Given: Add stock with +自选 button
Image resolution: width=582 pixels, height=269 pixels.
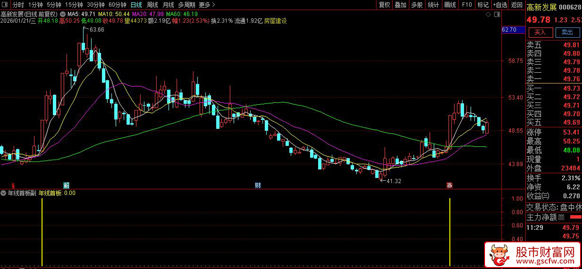Looking at the screenshot, I should point(500,5).
